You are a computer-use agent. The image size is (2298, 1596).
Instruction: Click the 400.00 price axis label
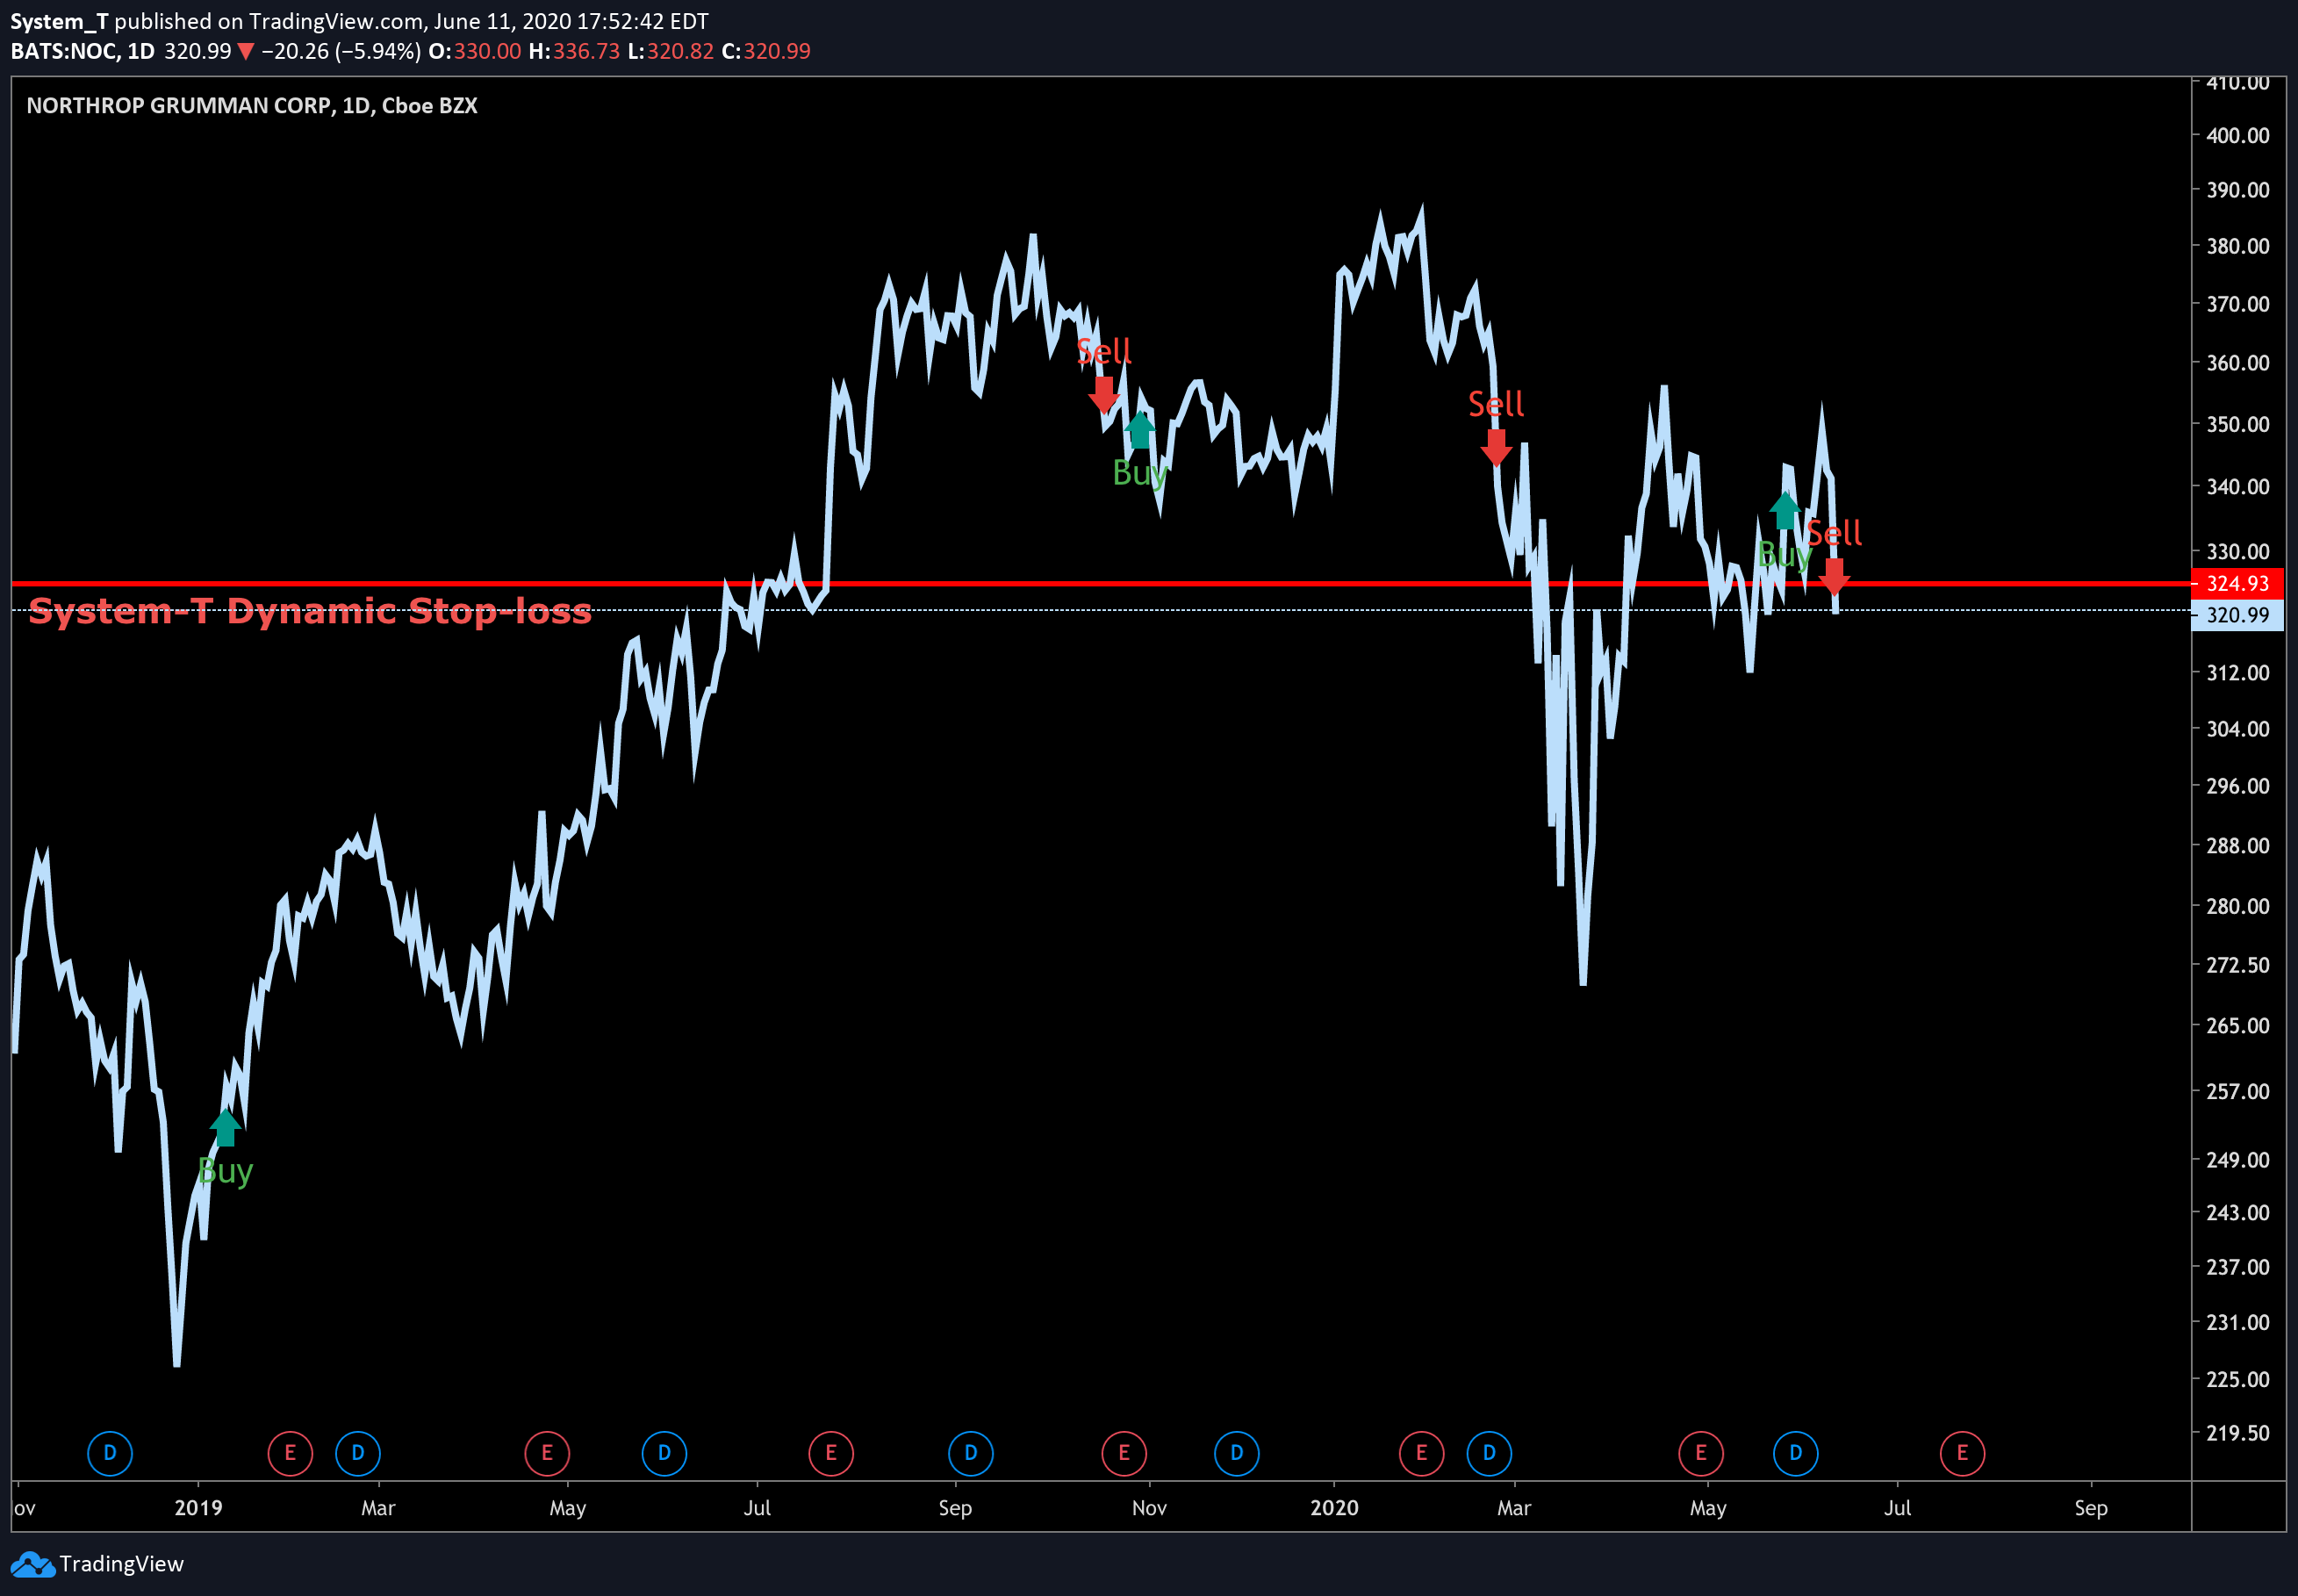2238,135
